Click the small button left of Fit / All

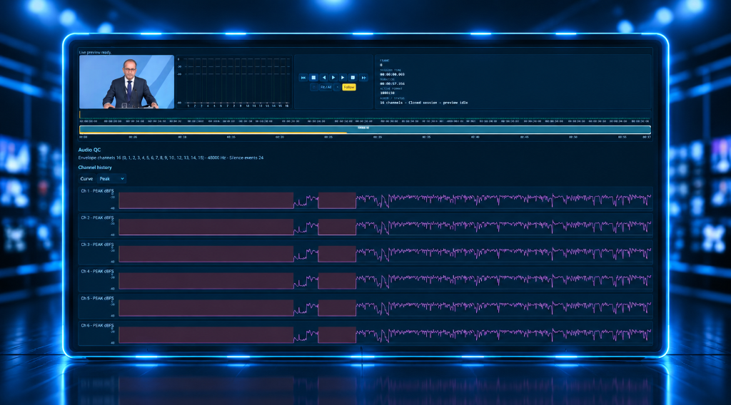[x=314, y=87]
